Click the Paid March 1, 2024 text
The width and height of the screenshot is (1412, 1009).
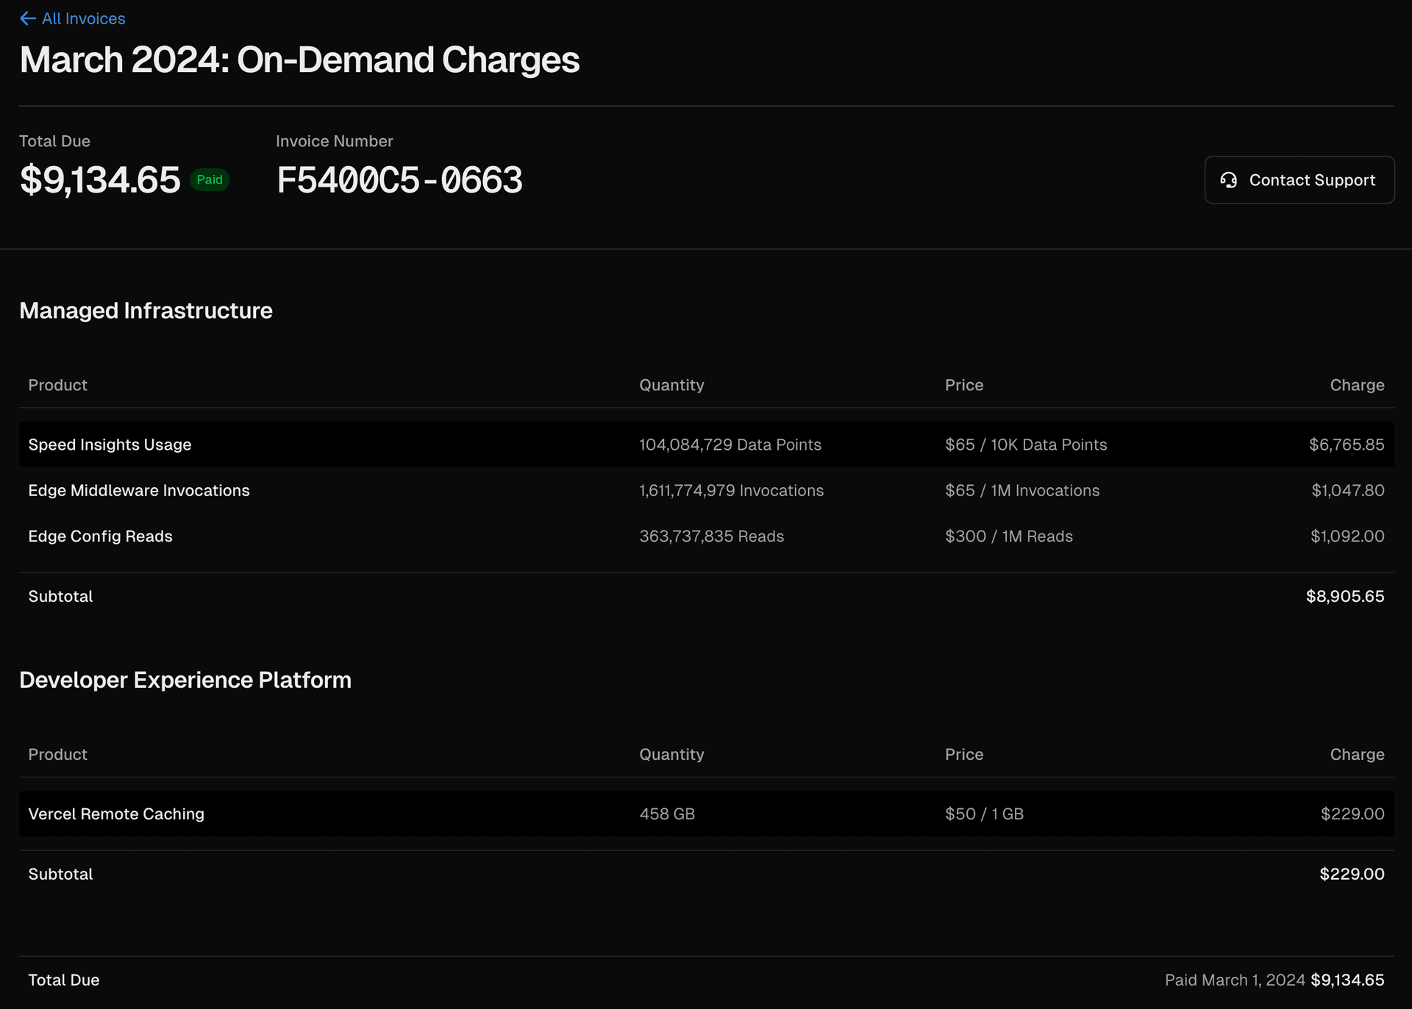tap(1234, 980)
